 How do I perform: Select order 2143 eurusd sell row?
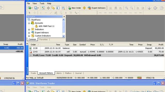coord(96,52)
